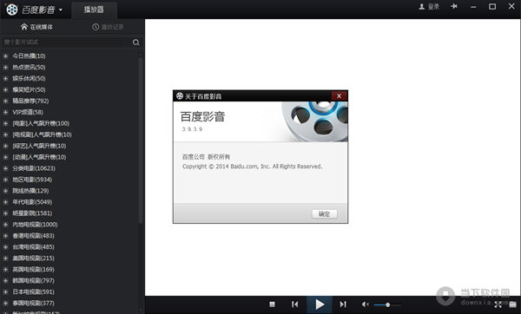Click the 3.9.3.9 version text in dialog

click(192, 129)
